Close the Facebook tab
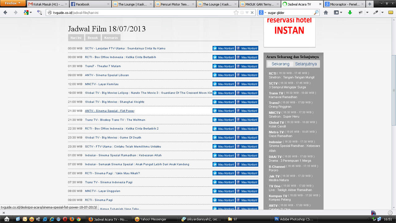 (108, 4)
